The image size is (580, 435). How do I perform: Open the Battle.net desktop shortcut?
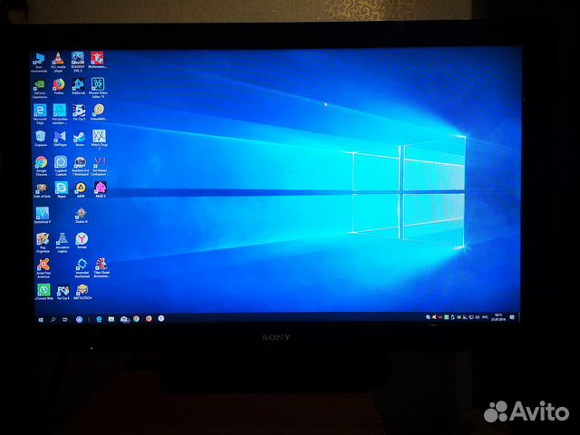[x=78, y=87]
